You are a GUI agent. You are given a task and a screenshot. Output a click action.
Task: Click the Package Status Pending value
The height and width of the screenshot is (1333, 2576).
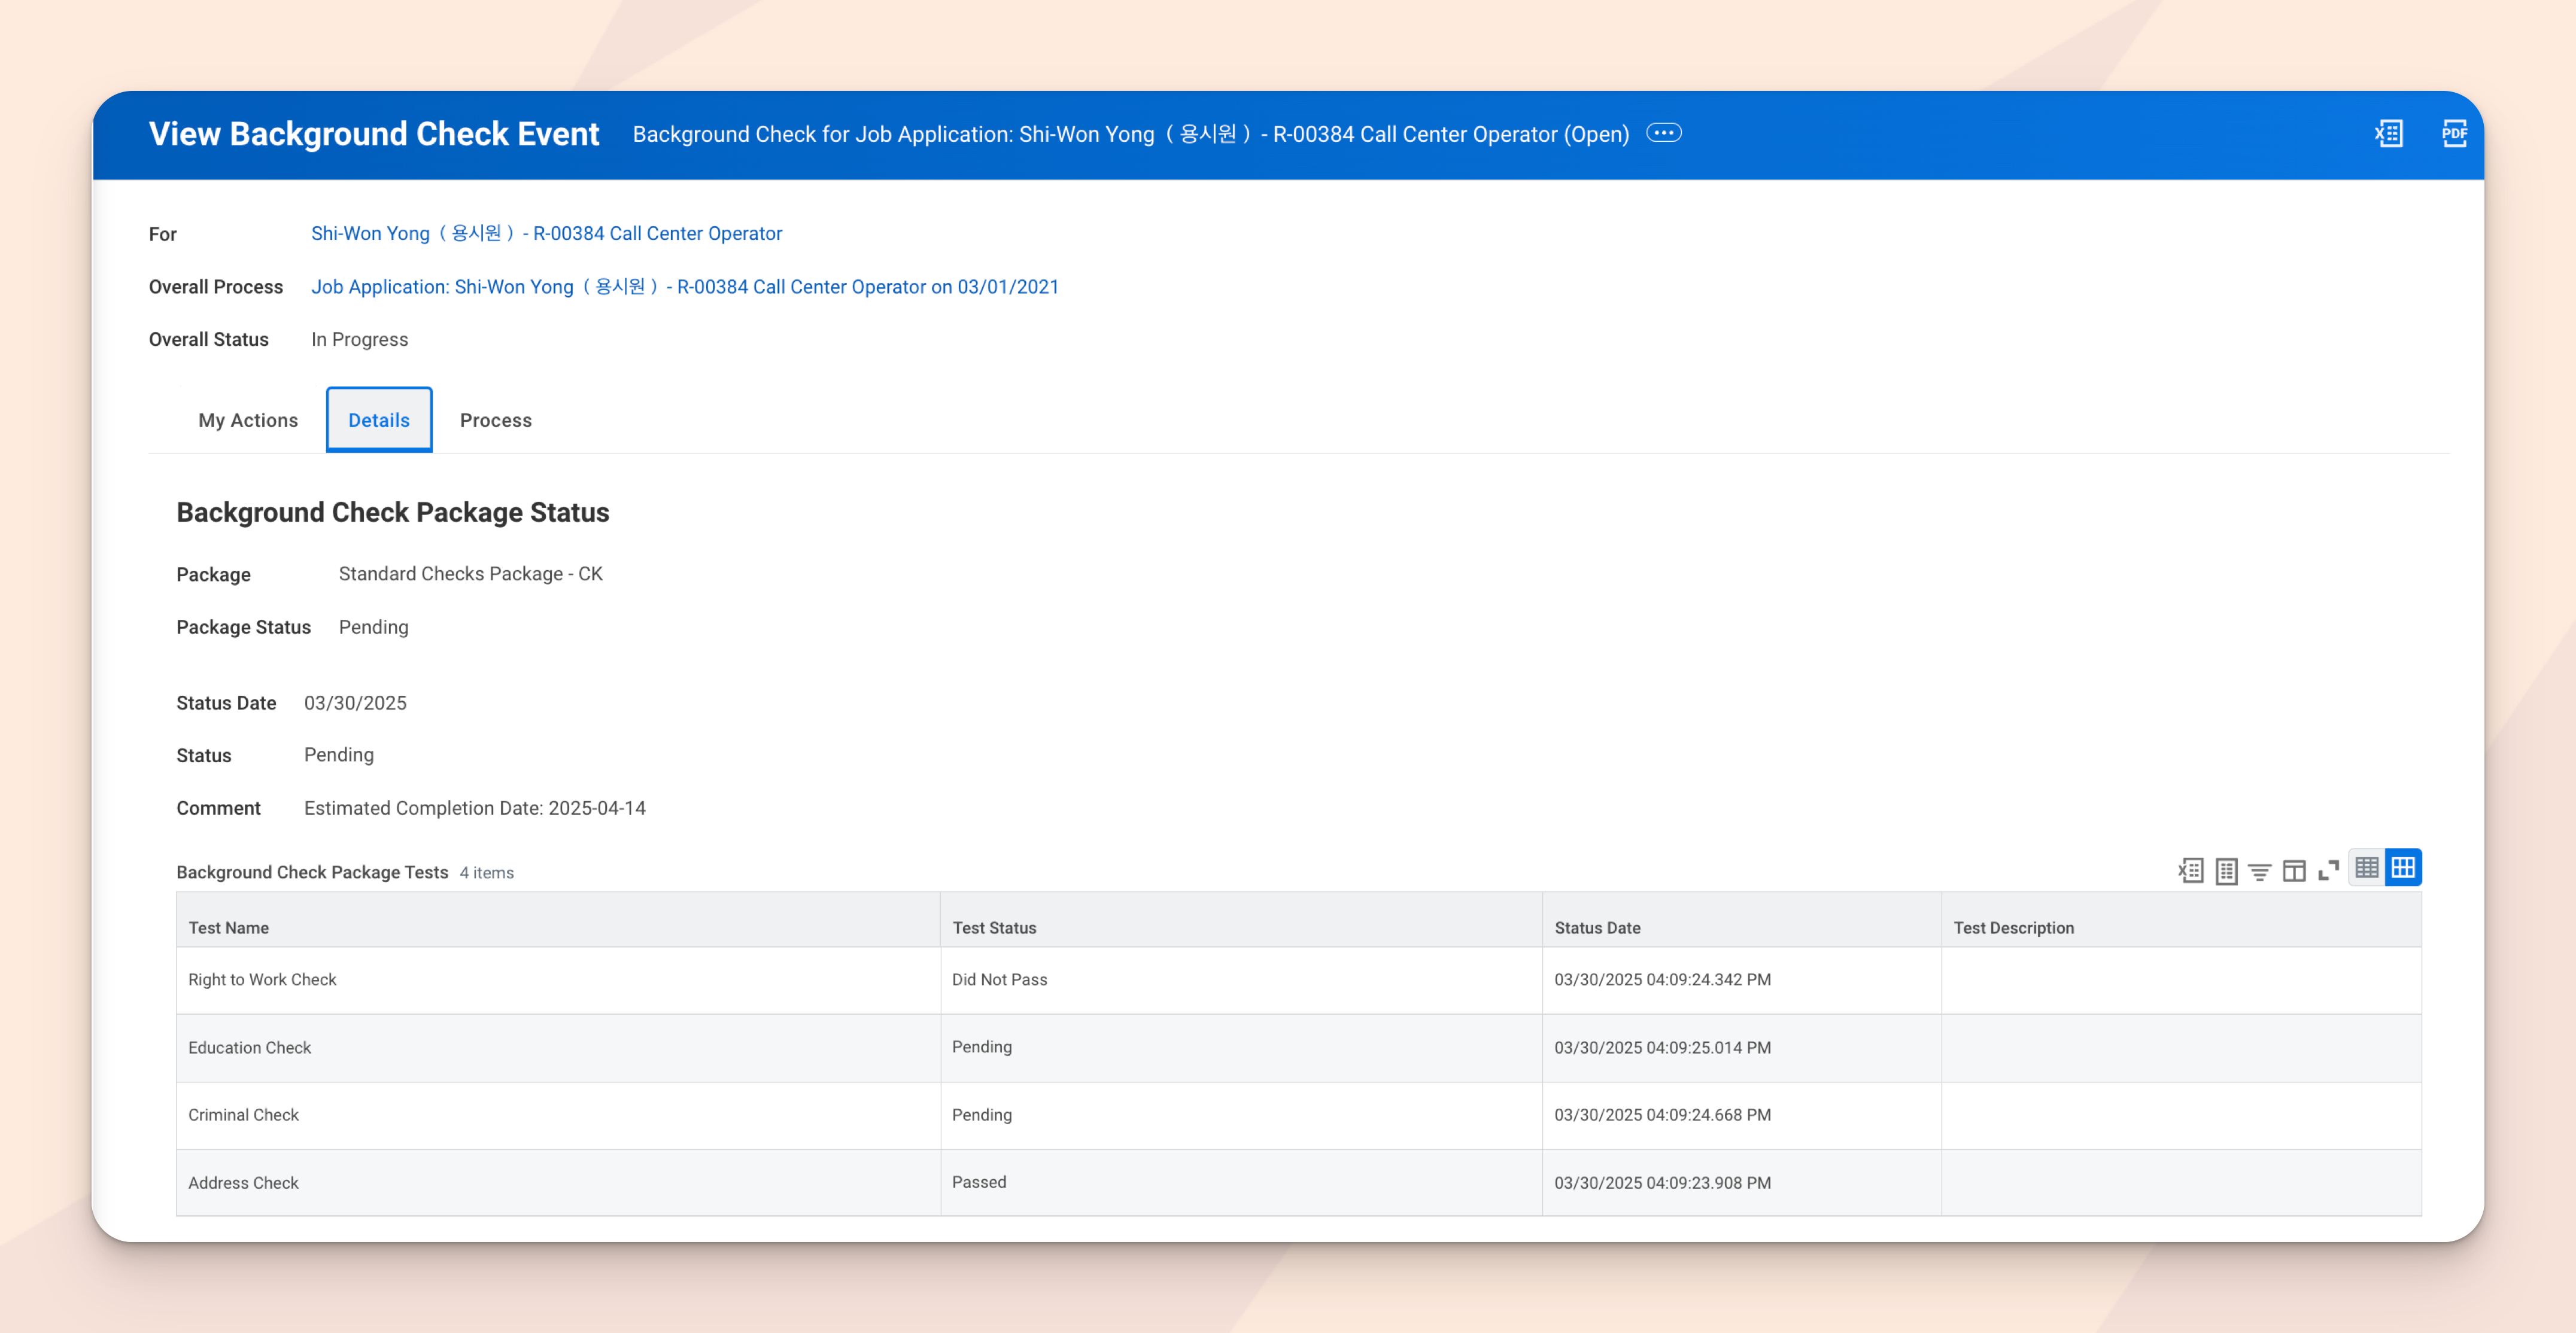[374, 627]
